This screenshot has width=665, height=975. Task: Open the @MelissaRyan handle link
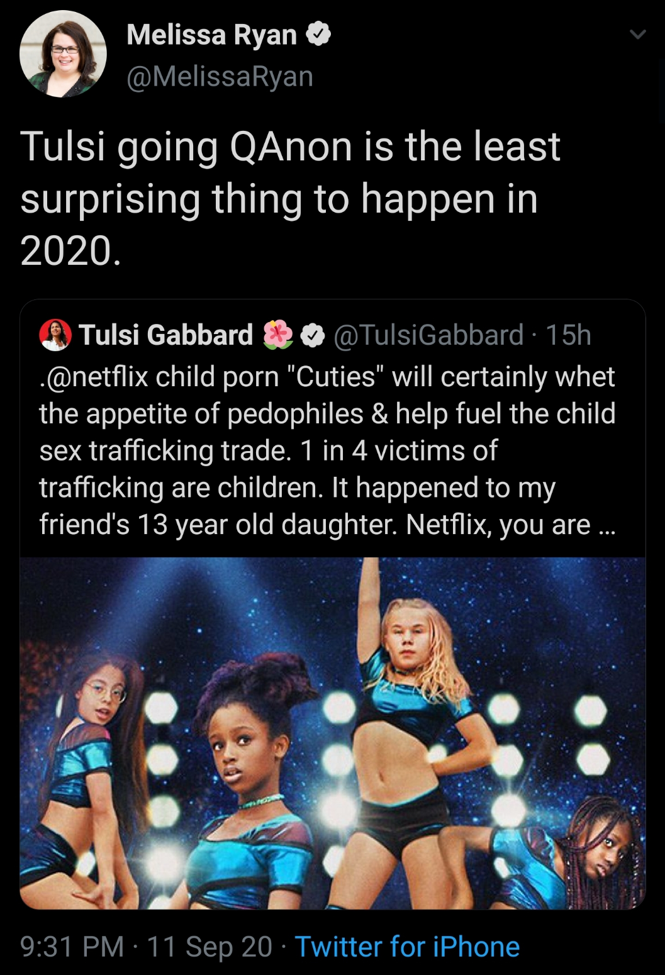(x=220, y=76)
